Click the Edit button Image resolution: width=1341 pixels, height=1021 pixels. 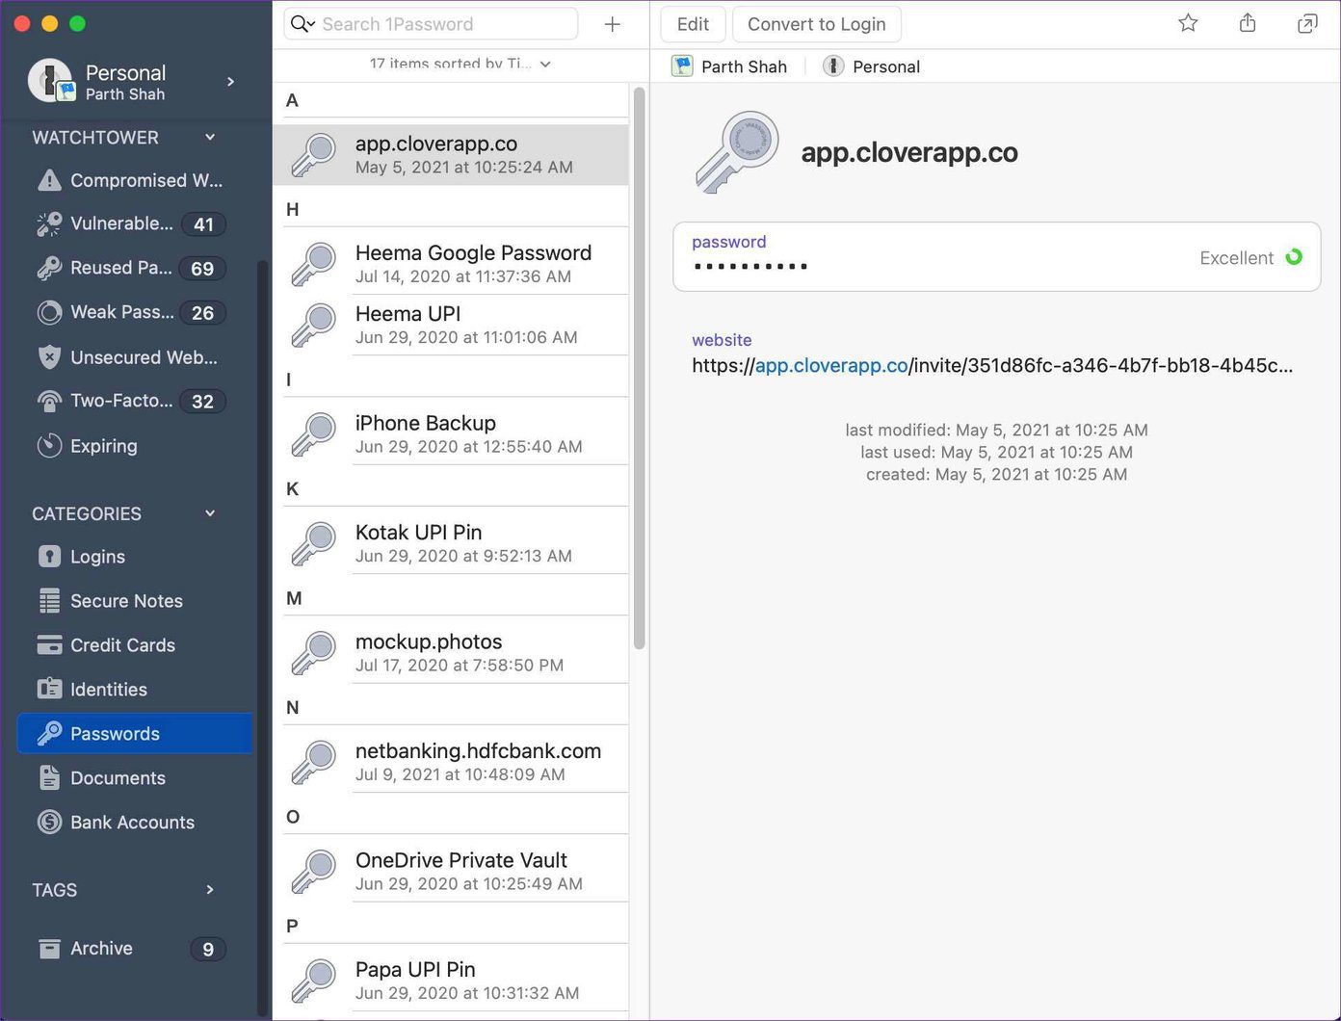pos(693,24)
